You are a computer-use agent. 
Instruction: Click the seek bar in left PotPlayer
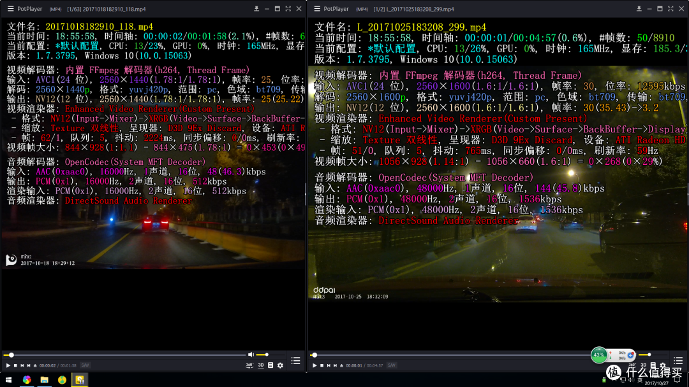[x=125, y=355]
